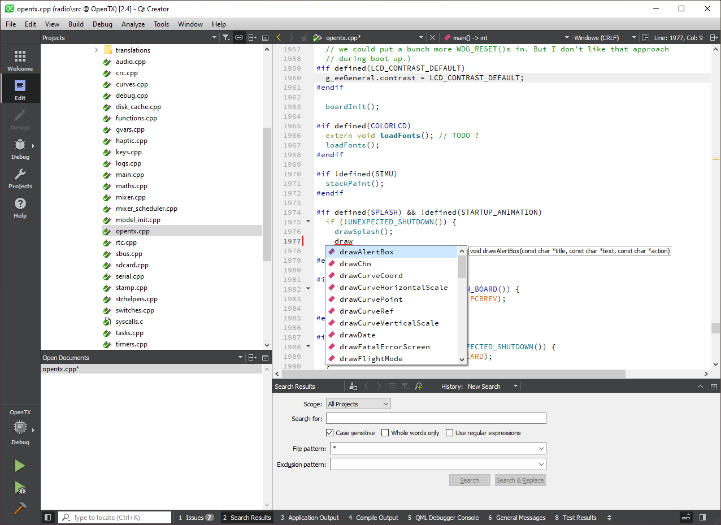The width and height of the screenshot is (721, 525).
Task: Toggle the left sidebar visibility
Action: (x=48, y=517)
